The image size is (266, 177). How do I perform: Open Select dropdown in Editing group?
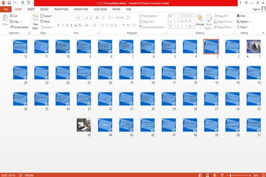(x=243, y=27)
